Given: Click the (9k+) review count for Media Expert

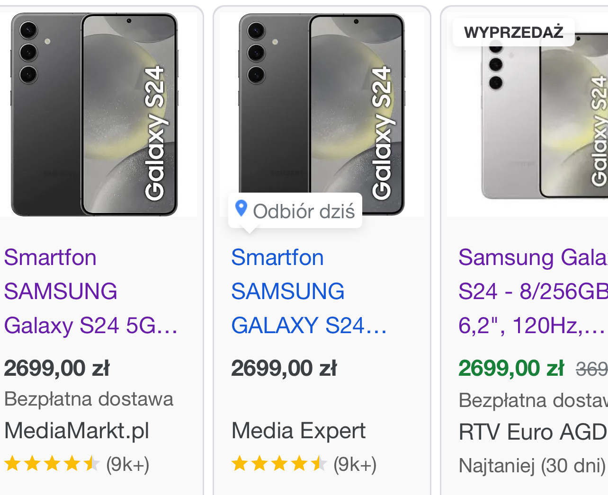Looking at the screenshot, I should pos(355,465).
